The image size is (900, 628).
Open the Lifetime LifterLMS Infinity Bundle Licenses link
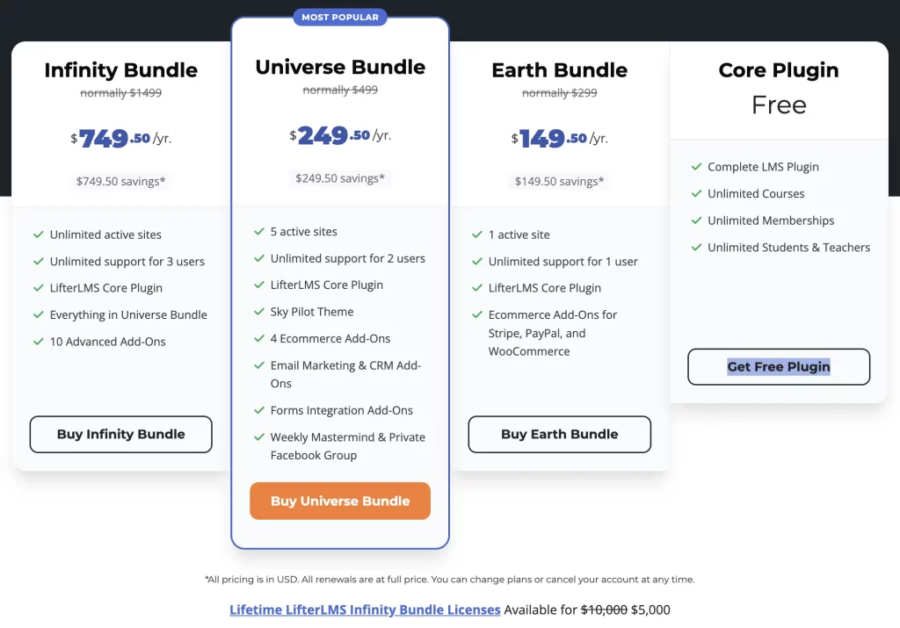[365, 610]
